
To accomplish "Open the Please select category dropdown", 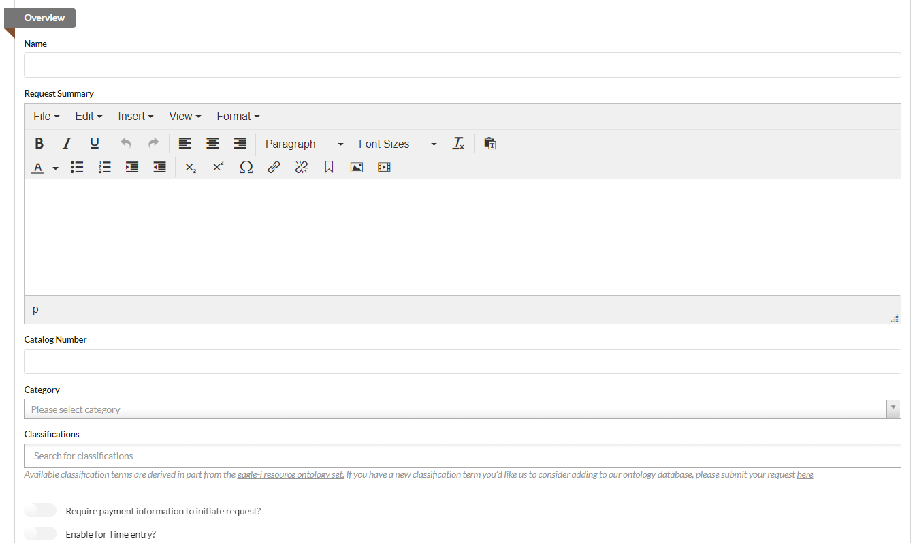I will pyautogui.click(x=462, y=409).
